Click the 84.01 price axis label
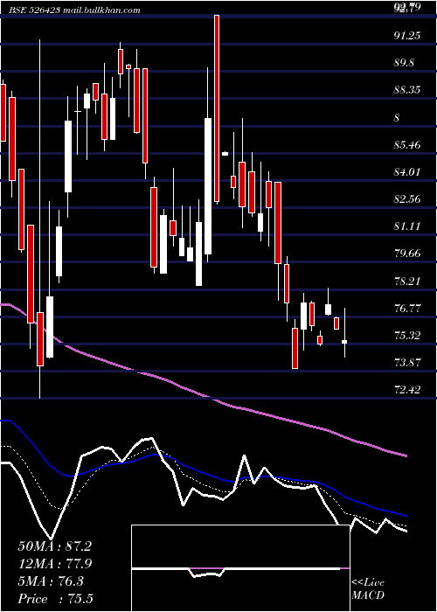This screenshot has width=437, height=612. pos(408,171)
